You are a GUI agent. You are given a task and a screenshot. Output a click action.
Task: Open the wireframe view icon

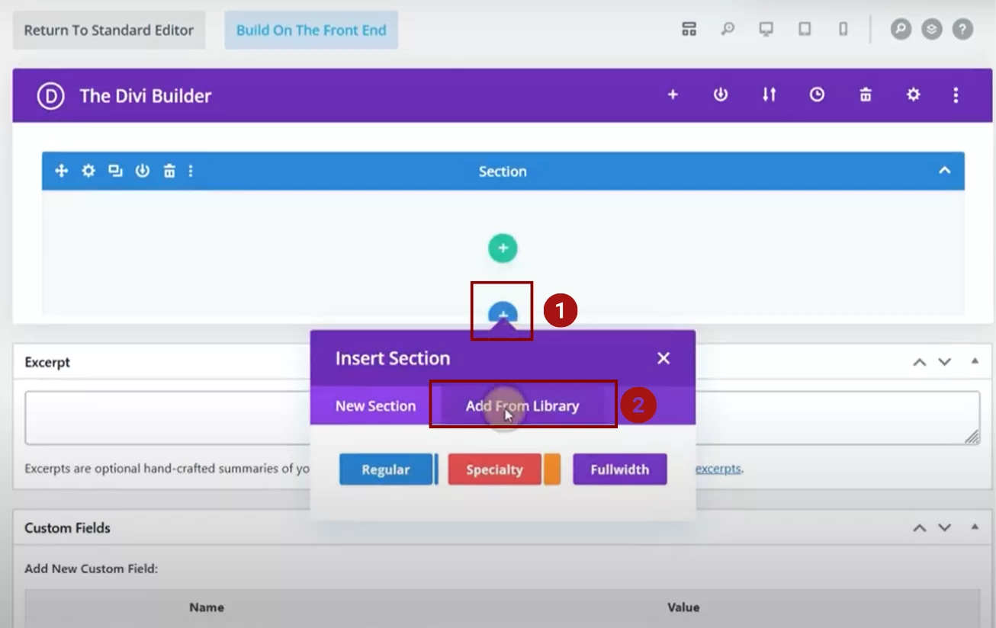[x=689, y=30]
